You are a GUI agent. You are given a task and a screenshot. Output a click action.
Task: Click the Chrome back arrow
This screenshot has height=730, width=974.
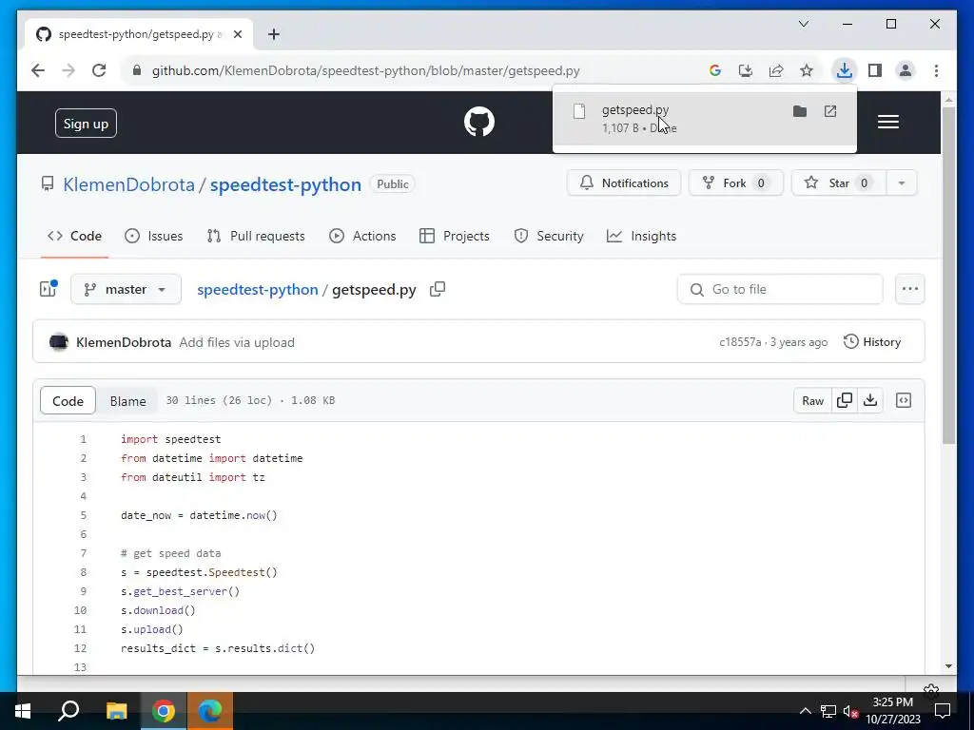[x=38, y=70]
